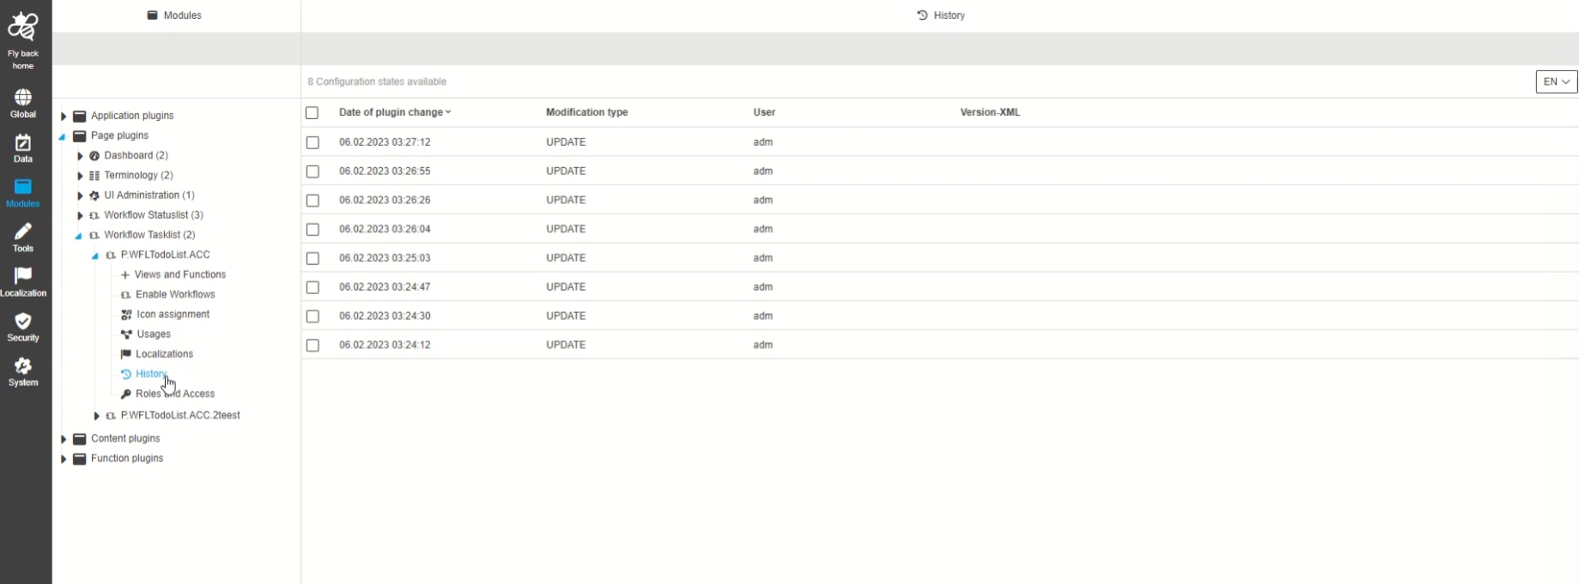Click the Workflow Tasklist icon
Image resolution: width=1579 pixels, height=584 pixels.
[94, 235]
